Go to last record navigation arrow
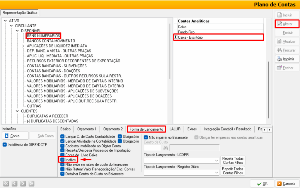 pos(31,184)
